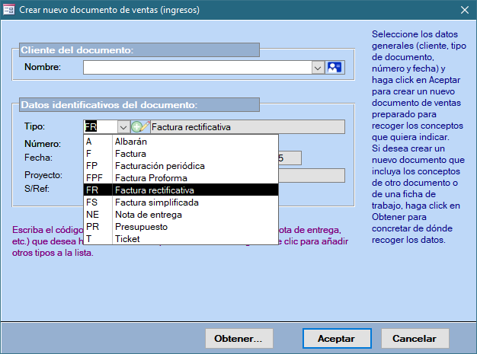Click the Tipo code input showing FR
The width and height of the screenshot is (477, 354).
tap(100, 127)
